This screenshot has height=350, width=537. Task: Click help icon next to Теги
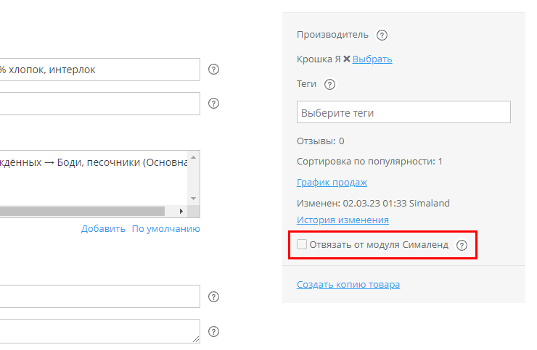point(329,84)
